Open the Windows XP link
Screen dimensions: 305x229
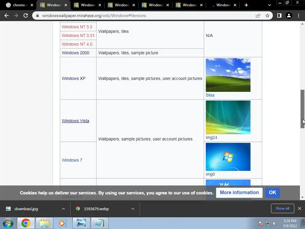(74, 78)
